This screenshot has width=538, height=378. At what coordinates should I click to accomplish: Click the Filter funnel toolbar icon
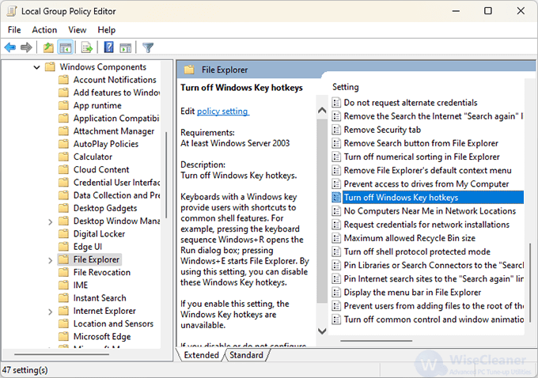(148, 47)
